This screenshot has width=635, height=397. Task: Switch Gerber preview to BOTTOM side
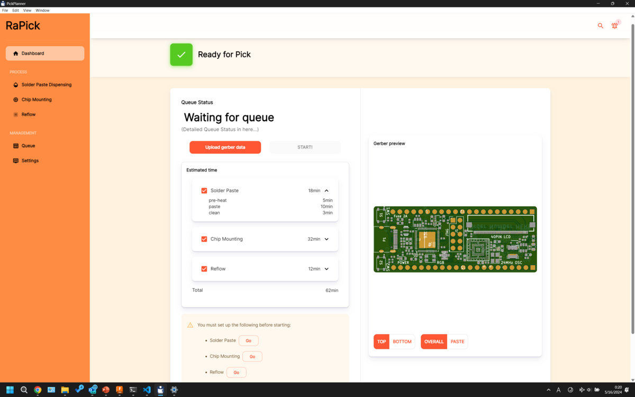coord(402,341)
